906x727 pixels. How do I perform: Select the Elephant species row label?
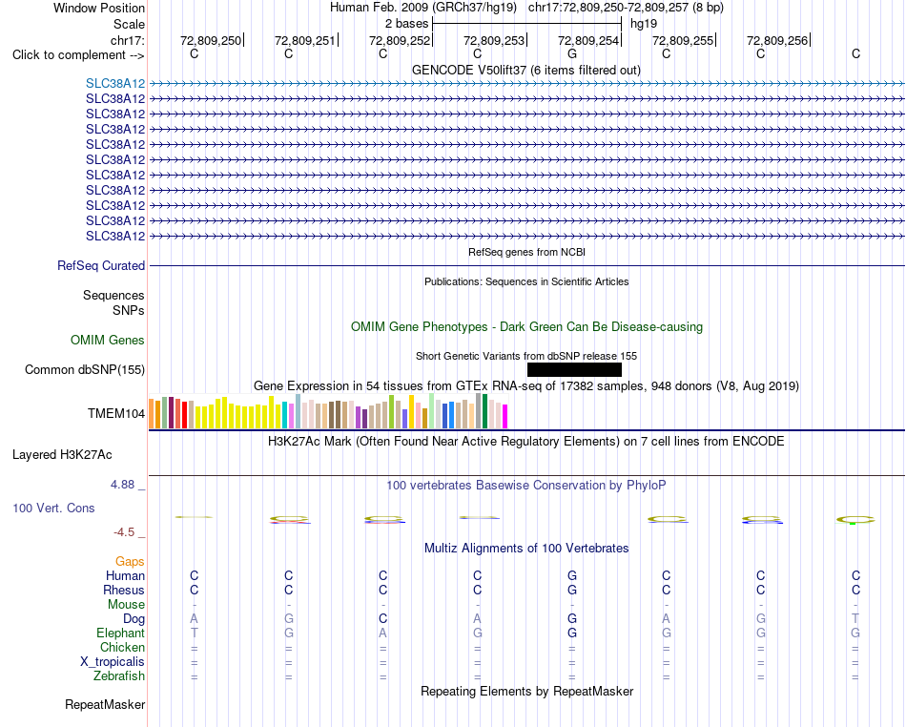click(120, 634)
